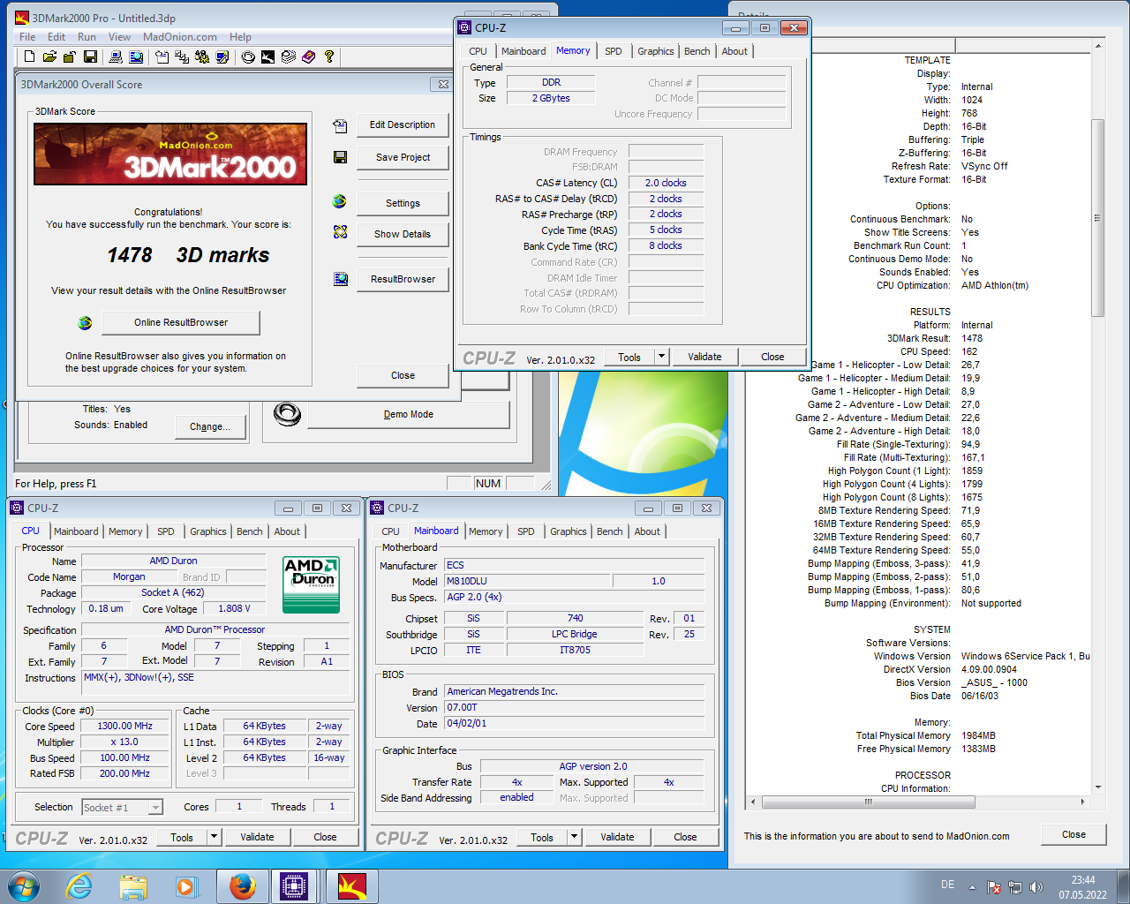The height and width of the screenshot is (904, 1130).
Task: Click the horizontal scrollbar thumb in details panel
Action: (x=869, y=802)
